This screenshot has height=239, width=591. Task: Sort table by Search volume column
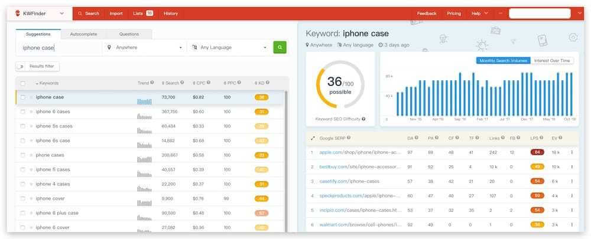(x=170, y=83)
